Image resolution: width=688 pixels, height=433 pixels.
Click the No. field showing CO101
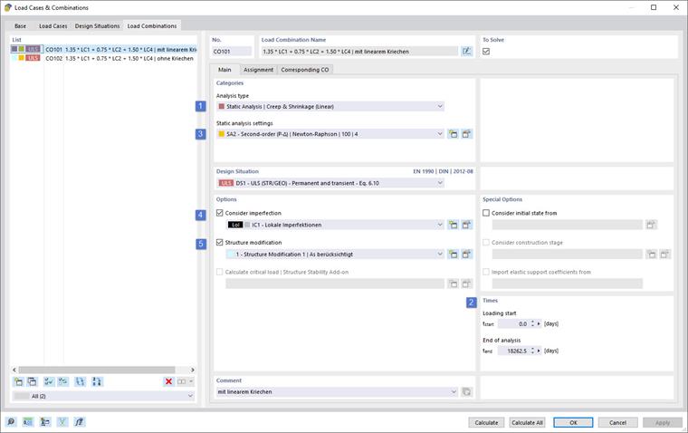[x=232, y=52]
